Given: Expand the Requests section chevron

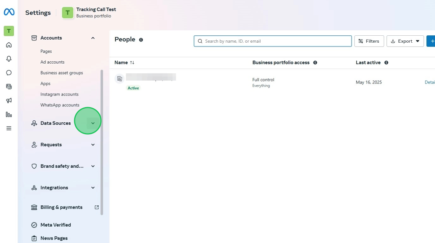Looking at the screenshot, I should [x=93, y=145].
